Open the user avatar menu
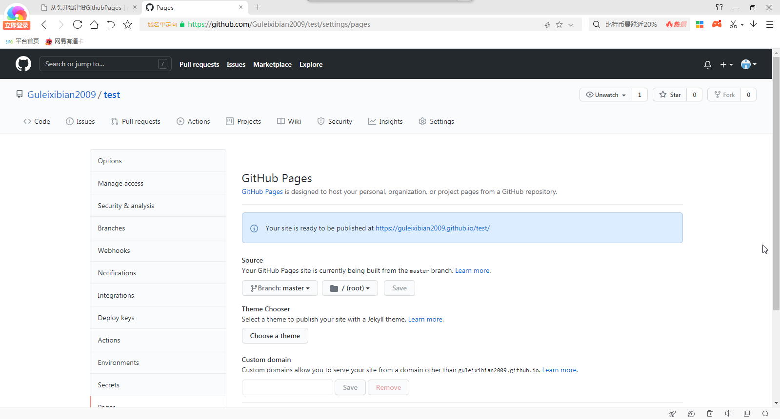 (x=749, y=64)
